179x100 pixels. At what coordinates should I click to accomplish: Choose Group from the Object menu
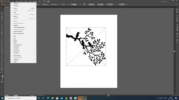click(x=23, y=8)
